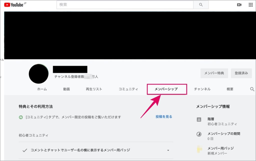The image size is (256, 161).
Task: Click the 階層 label text
Action: point(211,119)
